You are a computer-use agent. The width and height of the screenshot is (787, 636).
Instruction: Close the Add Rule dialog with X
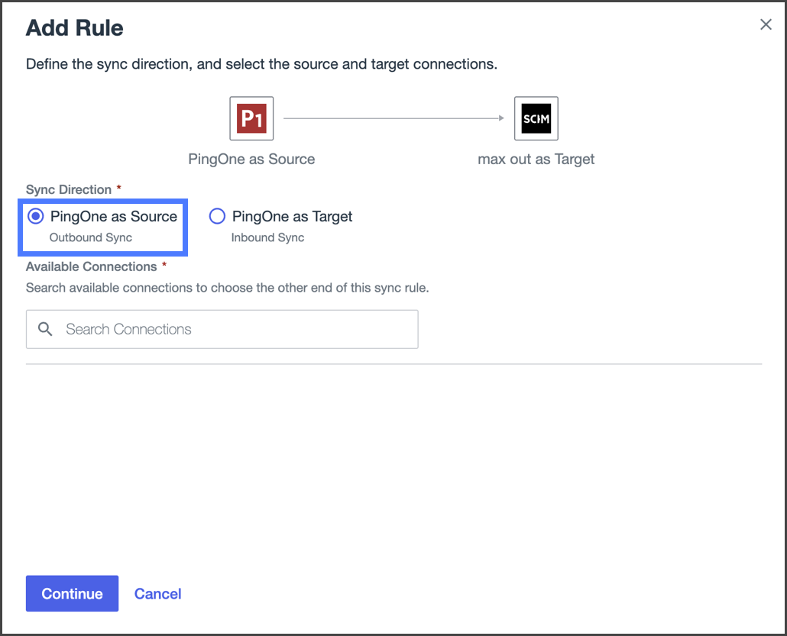click(766, 24)
